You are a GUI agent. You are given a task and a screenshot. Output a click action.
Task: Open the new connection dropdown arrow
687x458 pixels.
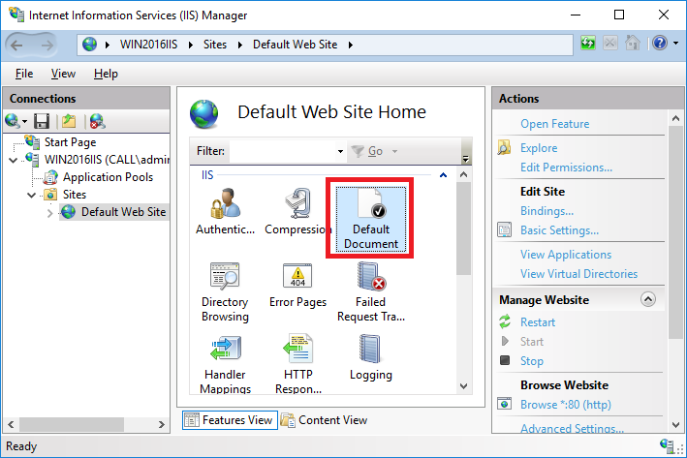pyautogui.click(x=24, y=121)
